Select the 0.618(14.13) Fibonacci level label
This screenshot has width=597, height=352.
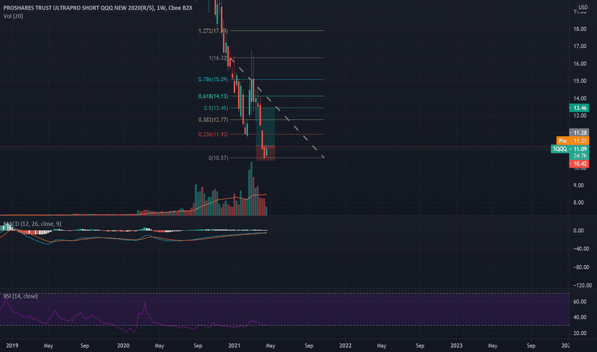pos(213,96)
